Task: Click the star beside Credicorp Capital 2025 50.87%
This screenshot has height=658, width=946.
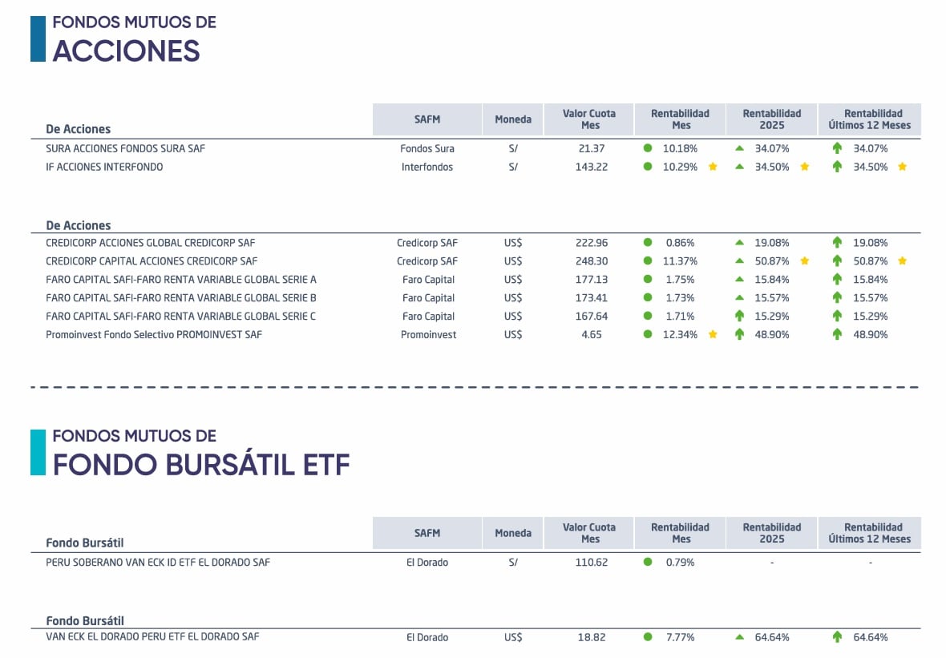Action: pos(805,261)
